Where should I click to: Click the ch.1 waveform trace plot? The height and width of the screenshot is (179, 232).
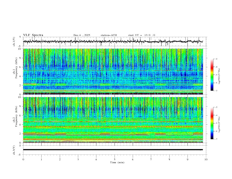(x=113, y=42)
